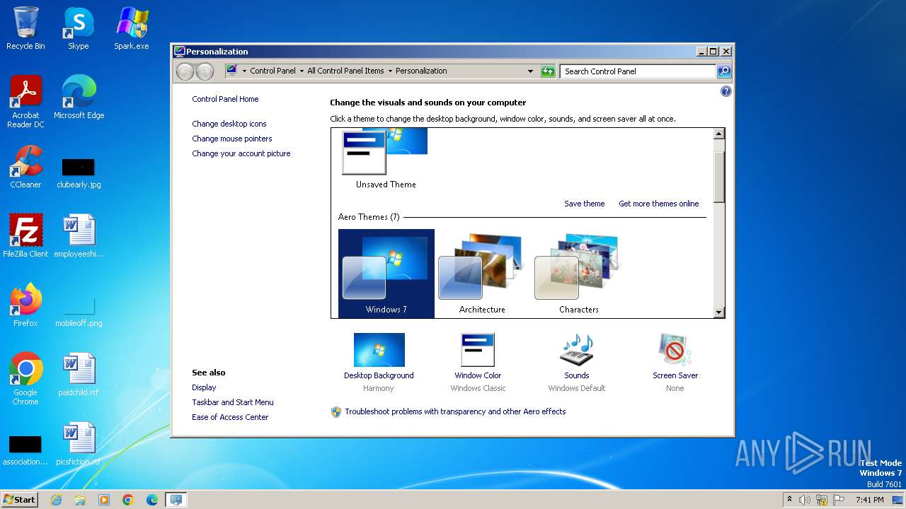This screenshot has width=906, height=509.
Task: Click Windows Media Player taskbar icon
Action: tap(104, 500)
